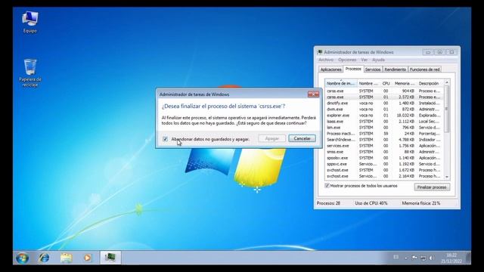Screen dimensions: 484x272
Task: Close the csrss.exe confirmation dialog
Action: 313,94
